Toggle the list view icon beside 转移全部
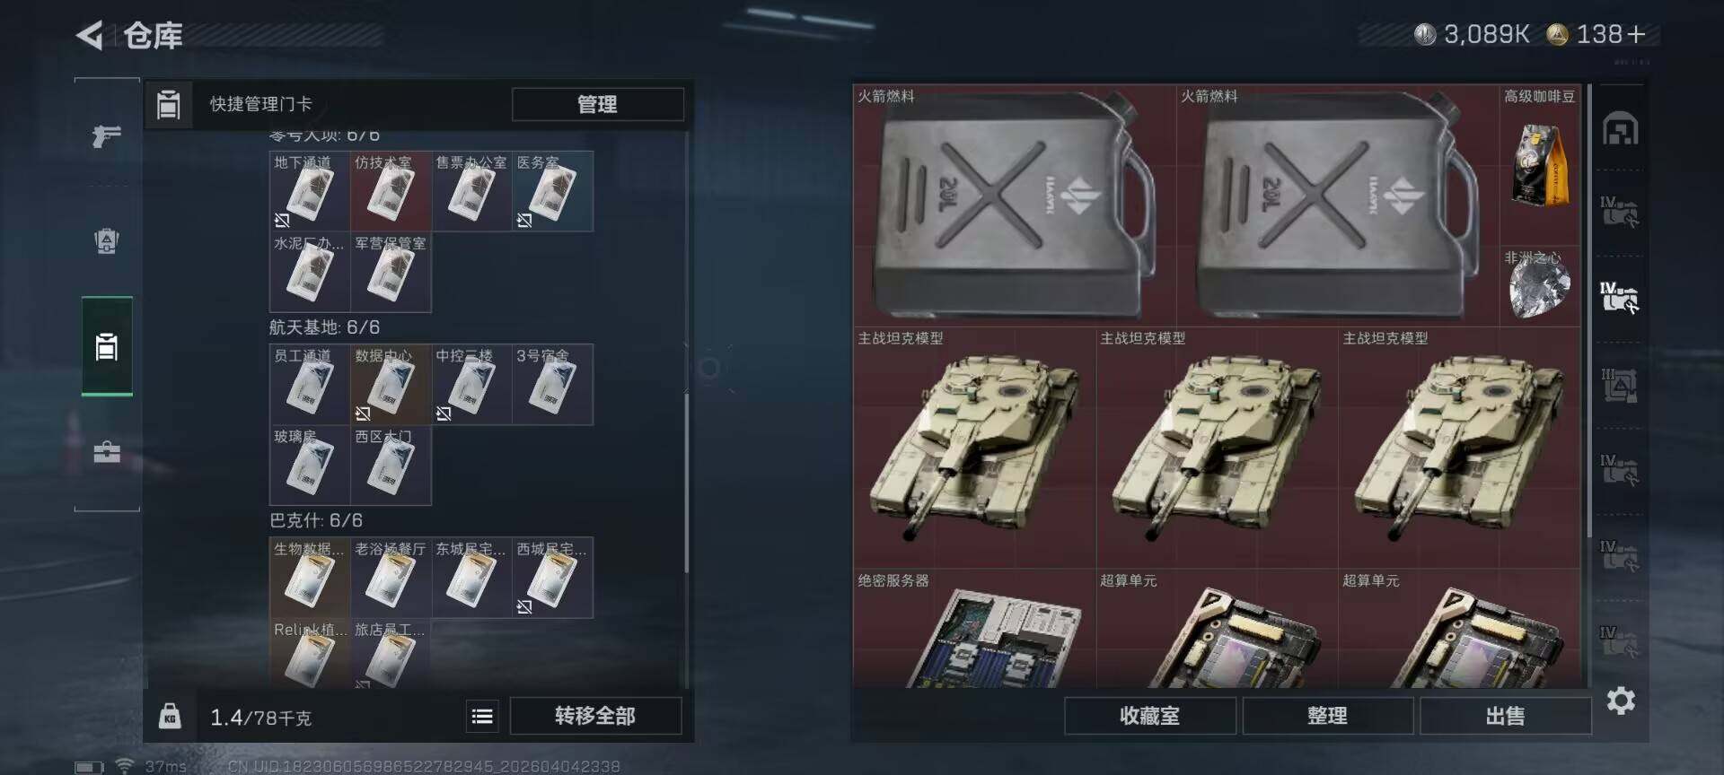This screenshot has width=1724, height=775. click(x=482, y=716)
